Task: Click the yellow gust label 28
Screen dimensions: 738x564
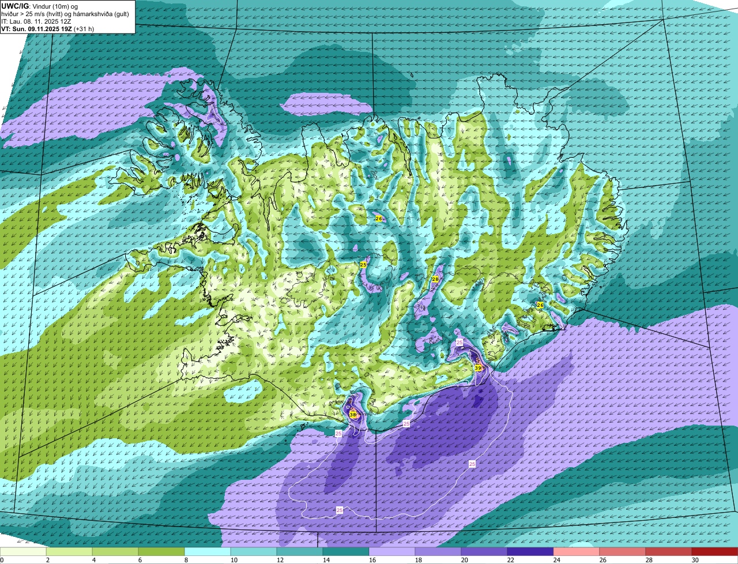Action: pyautogui.click(x=435, y=279)
